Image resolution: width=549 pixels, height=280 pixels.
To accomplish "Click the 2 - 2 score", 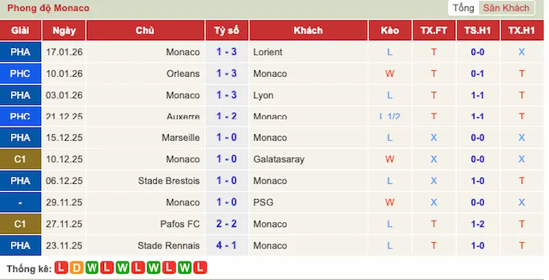I will 226,224.
